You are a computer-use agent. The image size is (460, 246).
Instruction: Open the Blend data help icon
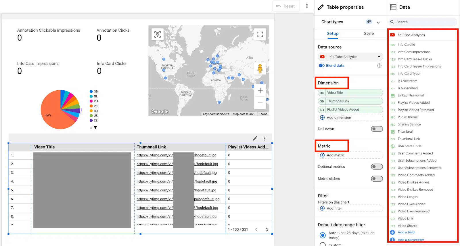(x=379, y=66)
